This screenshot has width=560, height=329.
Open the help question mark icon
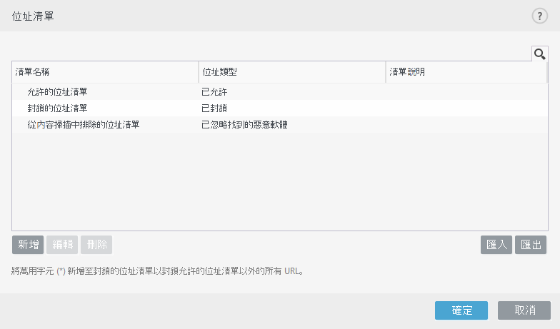click(539, 16)
